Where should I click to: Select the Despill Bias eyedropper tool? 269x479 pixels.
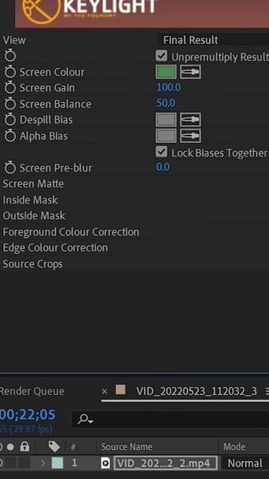click(191, 120)
